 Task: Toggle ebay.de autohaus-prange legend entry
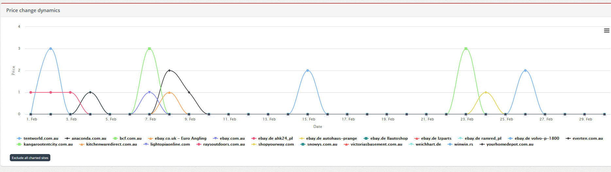coord(329,138)
